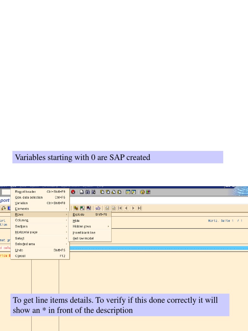
Task: Click the 'Horiz. Seite 1 / 1' text
Action: (x=225, y=220)
